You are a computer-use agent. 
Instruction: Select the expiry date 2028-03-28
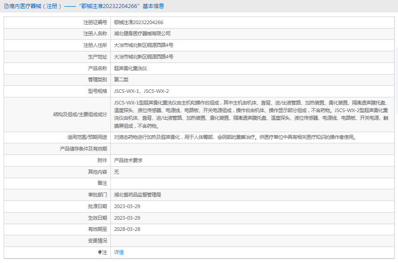click(127, 229)
